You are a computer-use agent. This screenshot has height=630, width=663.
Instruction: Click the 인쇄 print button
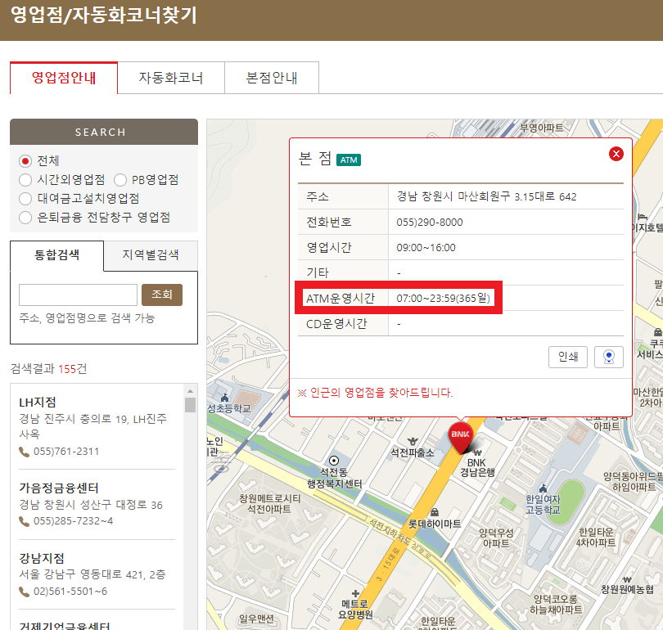pos(568,357)
